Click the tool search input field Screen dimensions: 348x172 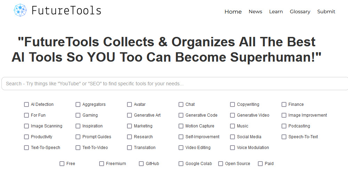(174, 84)
